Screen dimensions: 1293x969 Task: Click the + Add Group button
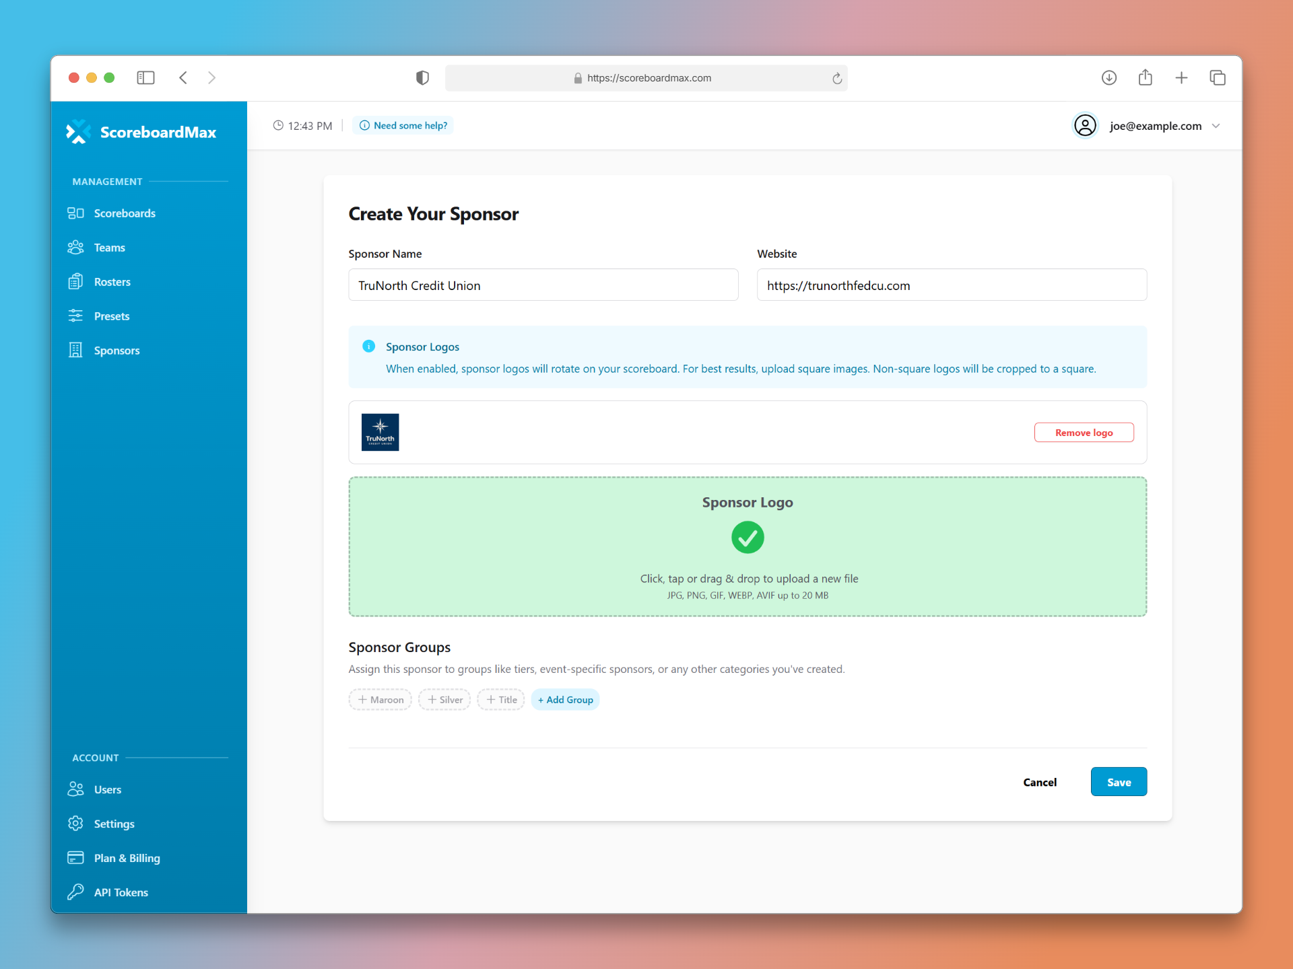[x=566, y=700]
